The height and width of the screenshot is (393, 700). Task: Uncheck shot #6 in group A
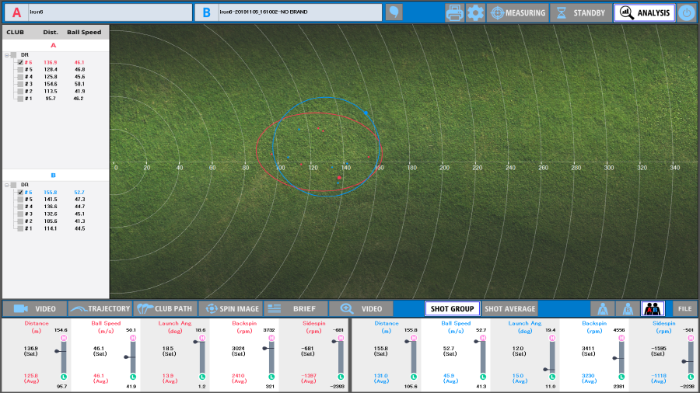pos(20,62)
